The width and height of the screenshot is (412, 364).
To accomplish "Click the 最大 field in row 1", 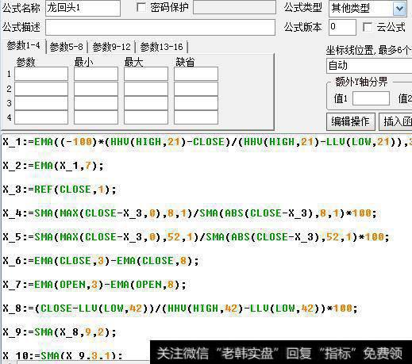I will [x=146, y=74].
